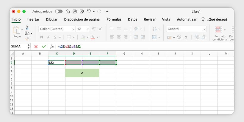This screenshot has height=122, width=244.
Task: Click the increase decimal places icon
Action: pos(196,37)
